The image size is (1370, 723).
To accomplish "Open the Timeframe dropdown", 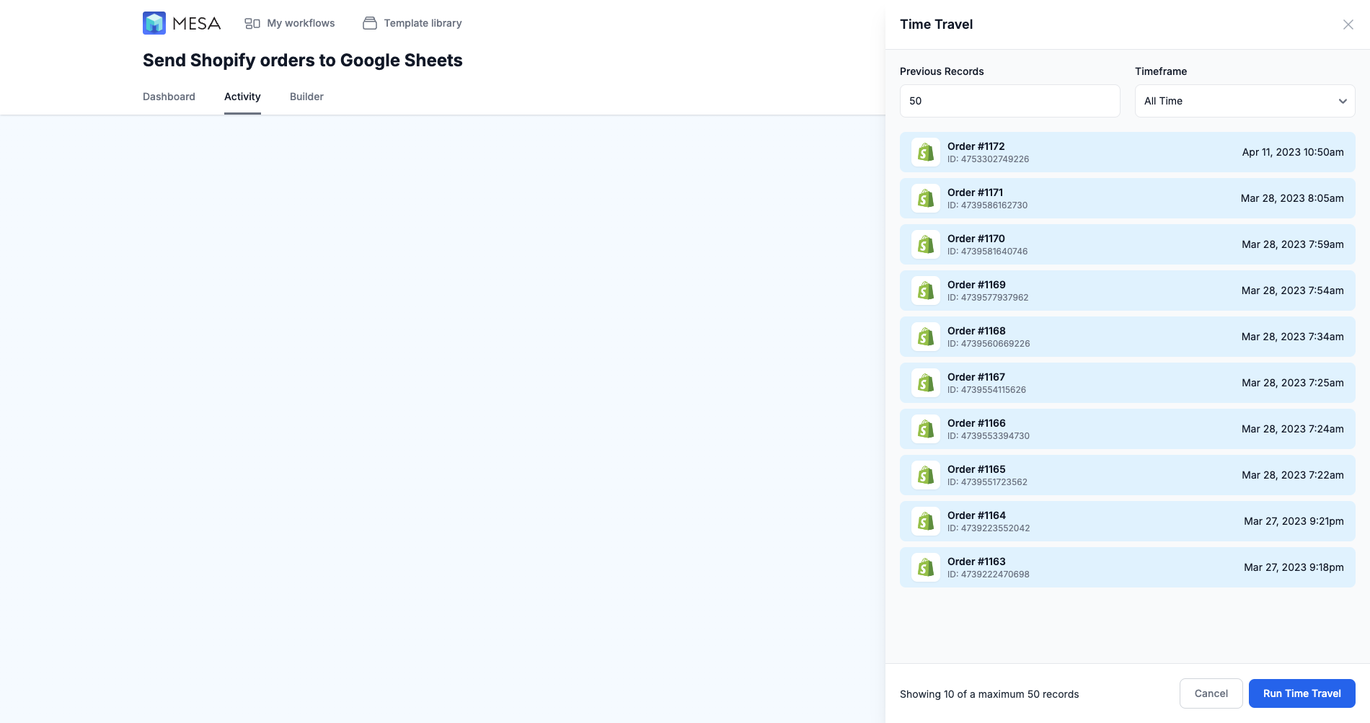I will click(x=1245, y=101).
